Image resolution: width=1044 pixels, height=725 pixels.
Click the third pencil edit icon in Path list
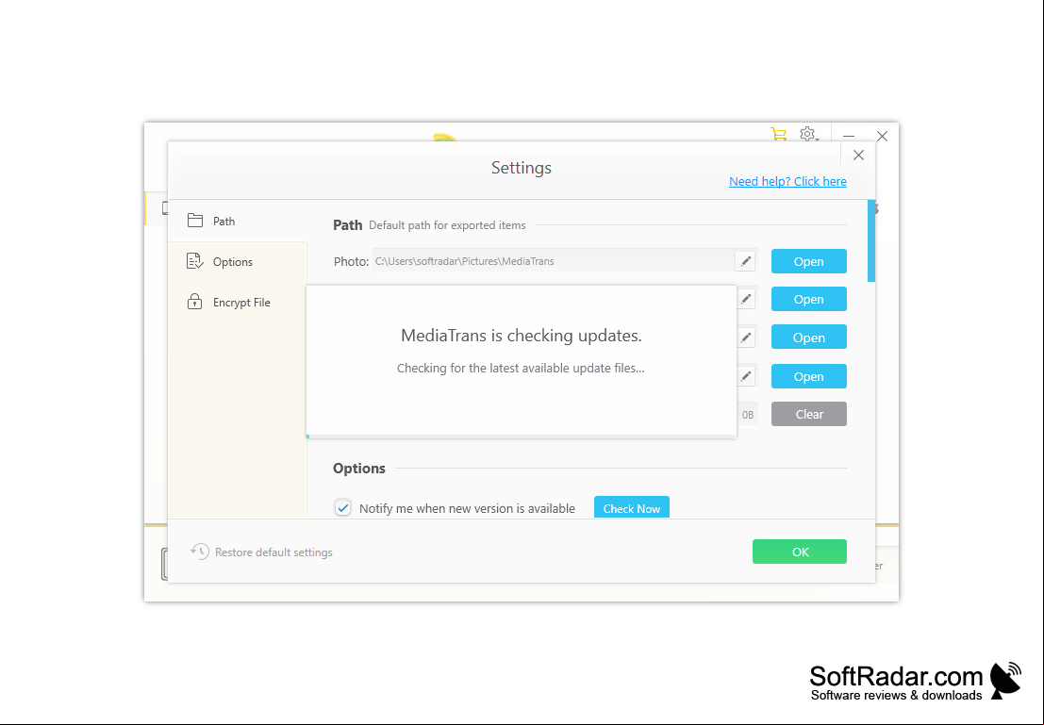[746, 338]
